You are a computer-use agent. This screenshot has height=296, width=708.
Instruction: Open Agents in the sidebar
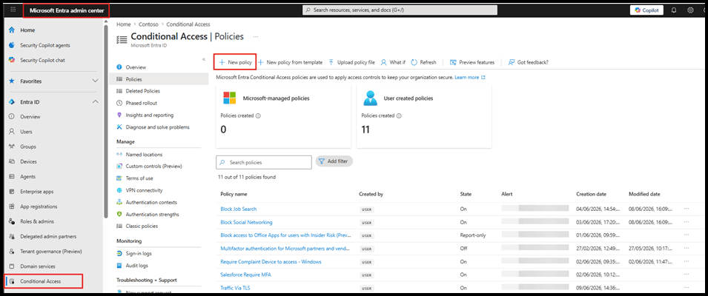coord(27,177)
